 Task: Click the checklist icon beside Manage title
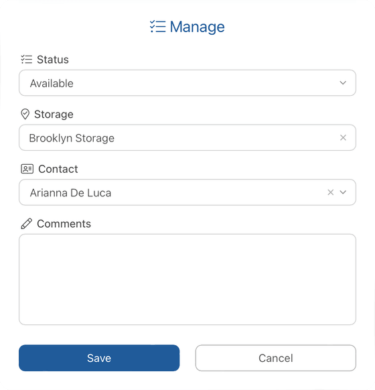pos(158,26)
